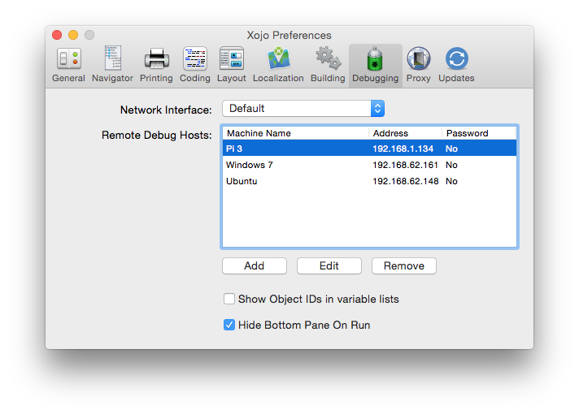Select the Ubuntu host row
Image resolution: width=579 pixels, height=414 pixels.
pyautogui.click(x=369, y=181)
